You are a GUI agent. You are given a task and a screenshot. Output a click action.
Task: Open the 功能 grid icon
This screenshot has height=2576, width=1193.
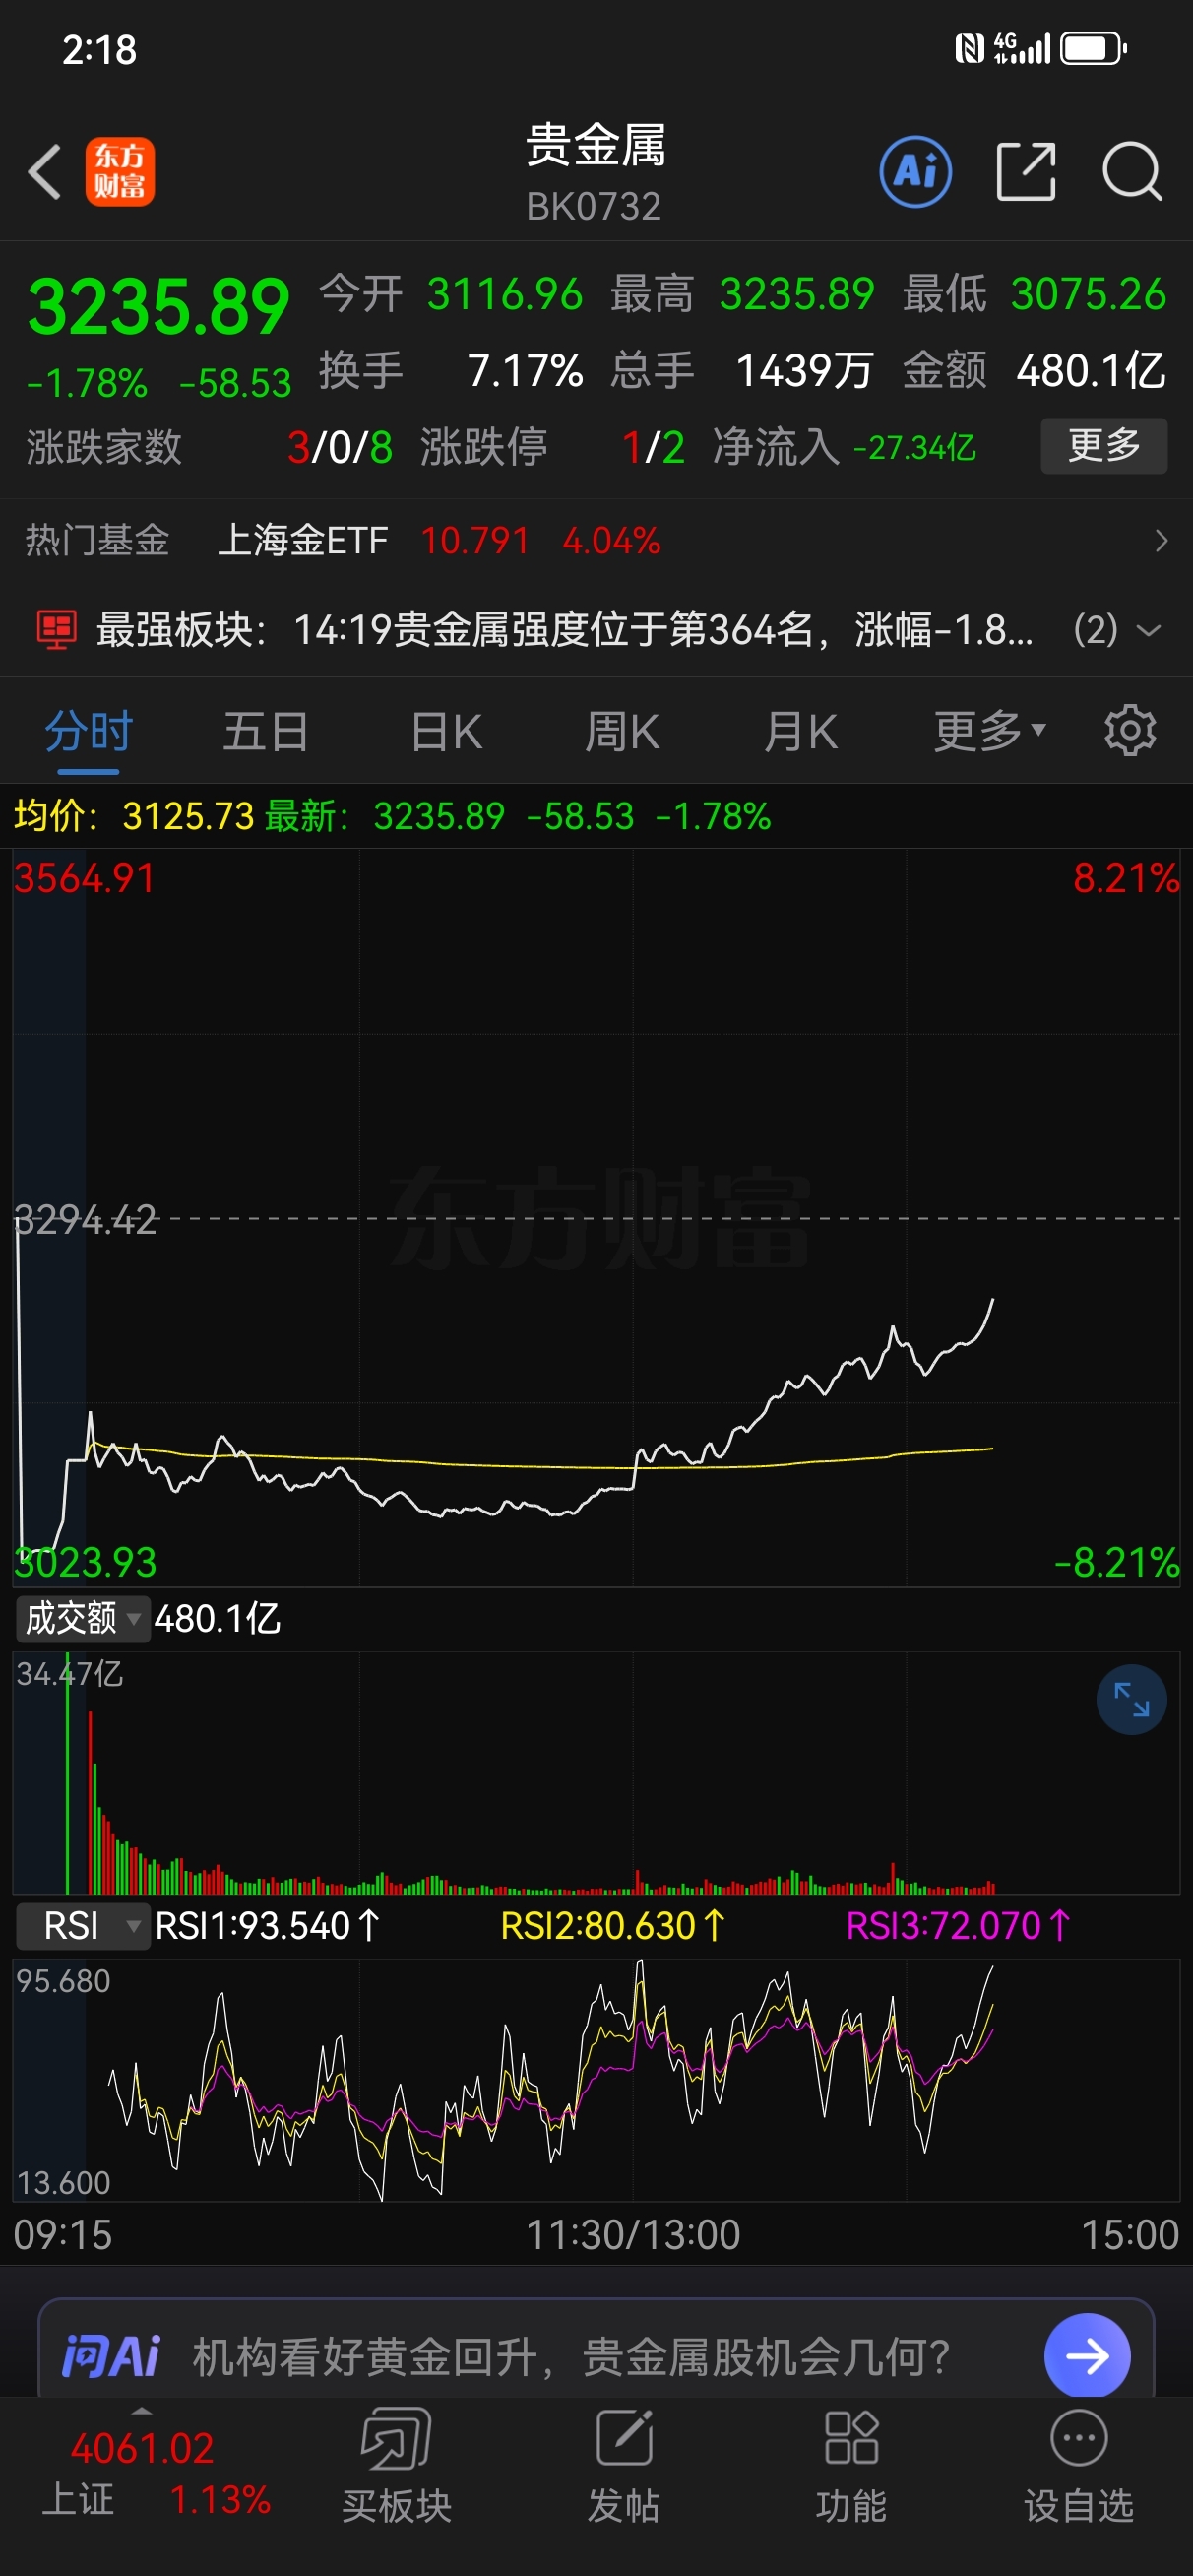(851, 2465)
